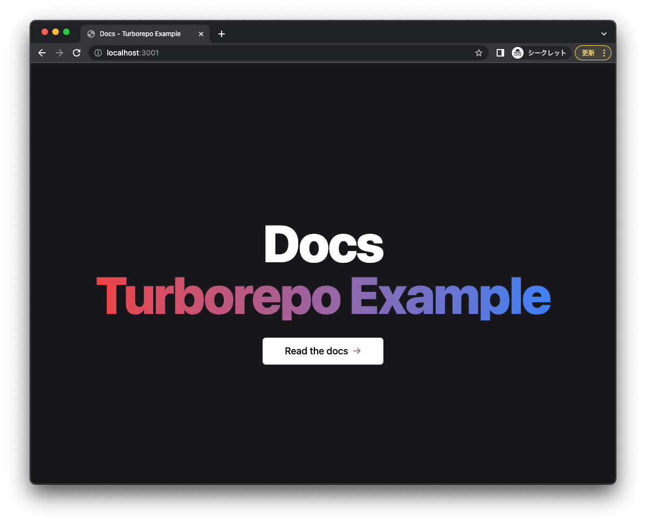Close the window with red button
The height and width of the screenshot is (524, 646).
(x=45, y=32)
